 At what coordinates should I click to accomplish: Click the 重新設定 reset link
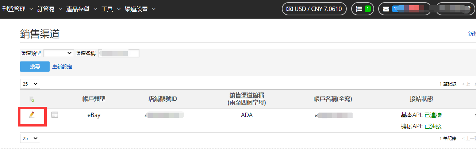(x=62, y=67)
